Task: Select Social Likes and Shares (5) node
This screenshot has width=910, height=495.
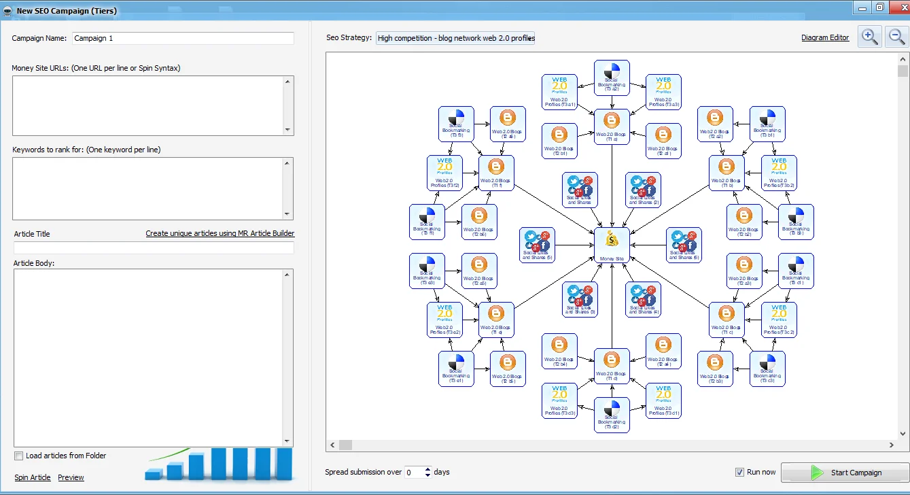Action: pyautogui.click(x=538, y=245)
